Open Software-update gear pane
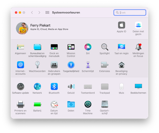 20,87
